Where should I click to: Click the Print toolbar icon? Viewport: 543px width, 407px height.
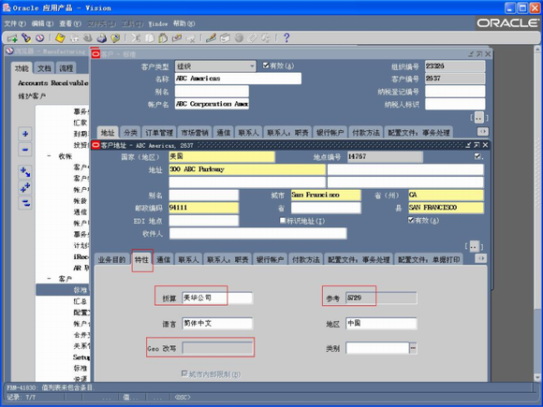[101, 37]
